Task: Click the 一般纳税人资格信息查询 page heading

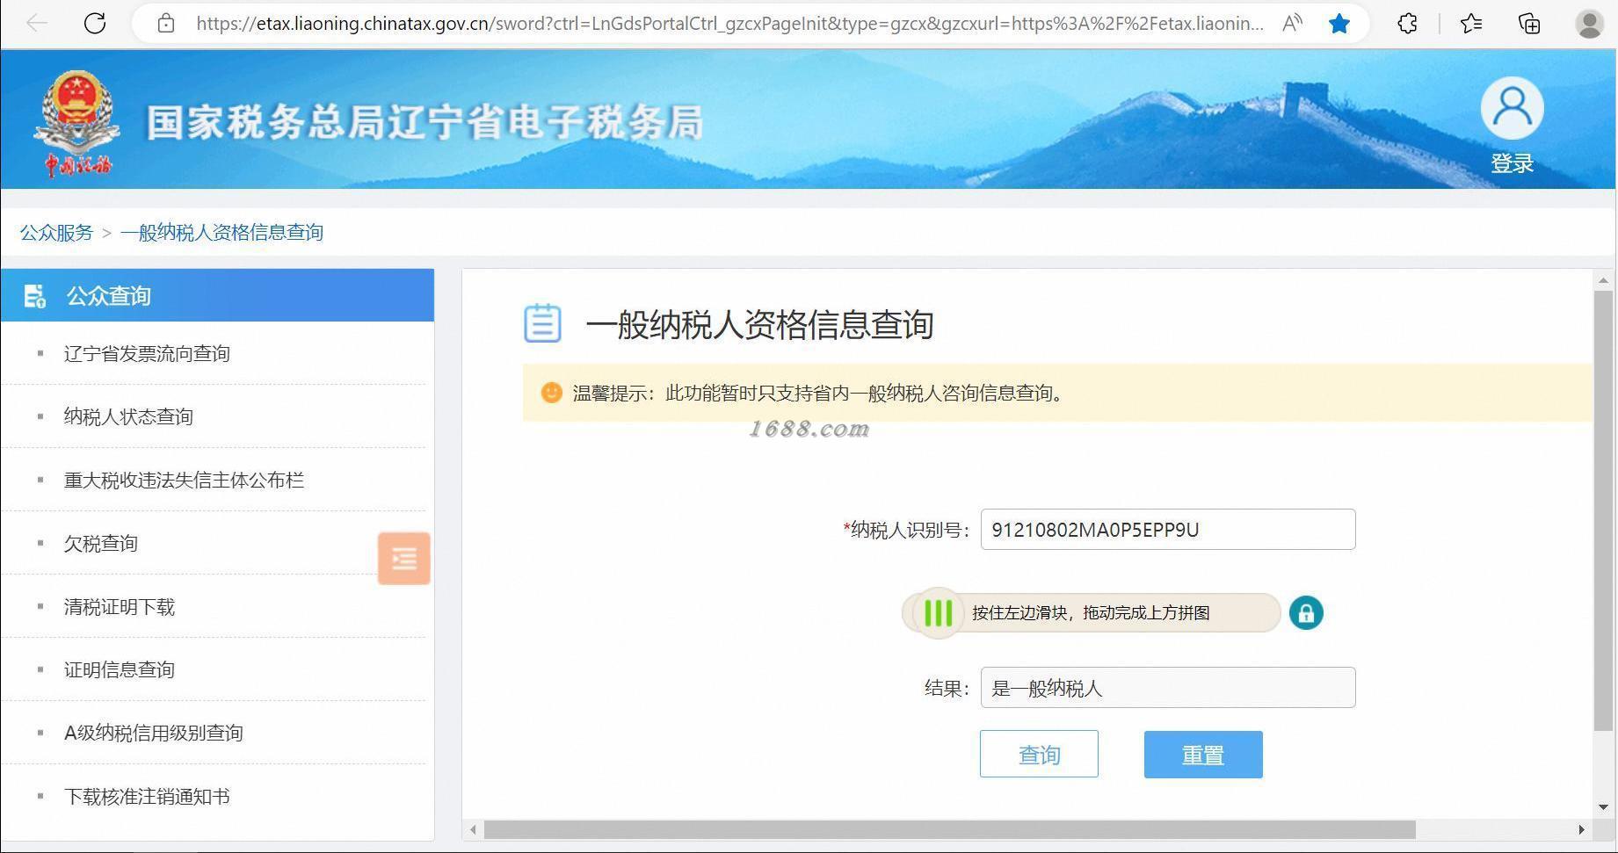Action: click(x=759, y=324)
